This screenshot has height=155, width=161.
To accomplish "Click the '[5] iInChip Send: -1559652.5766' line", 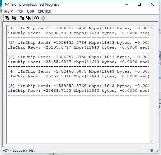I will point(78,86).
